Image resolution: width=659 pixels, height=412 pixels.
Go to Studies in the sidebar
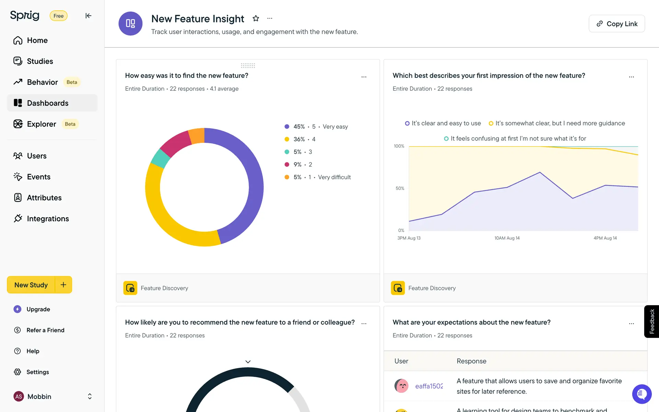(40, 61)
